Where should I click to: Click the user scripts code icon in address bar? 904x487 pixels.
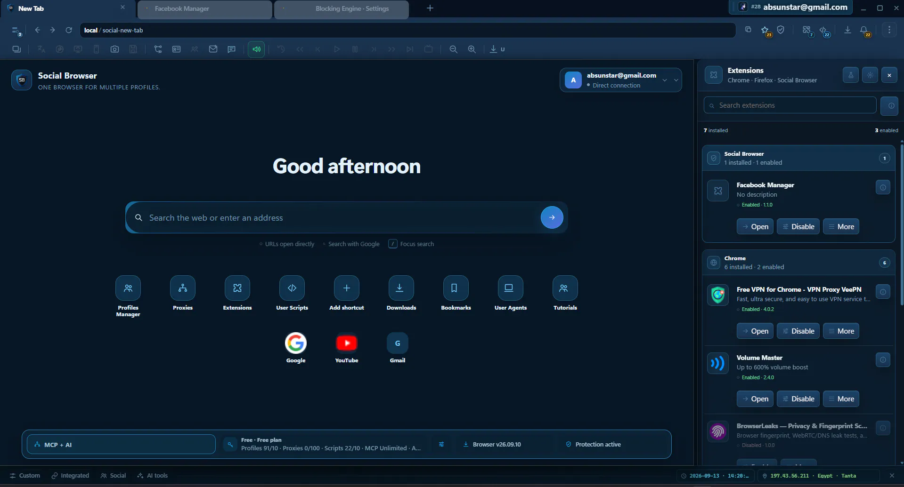click(823, 30)
